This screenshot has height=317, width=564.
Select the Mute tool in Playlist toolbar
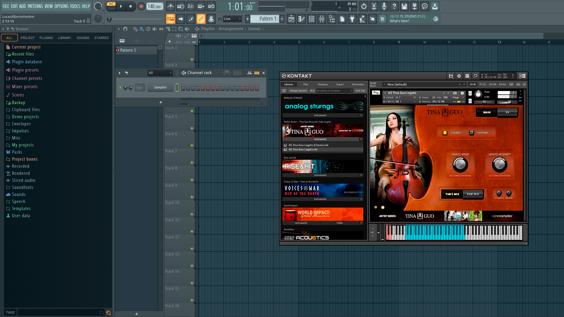155,29
